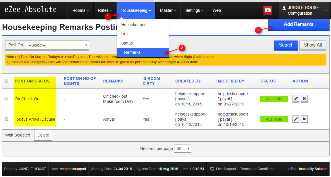Click the user profile icon for JUNGLE HOUSE
This screenshot has width=331, height=177.
point(284,7)
